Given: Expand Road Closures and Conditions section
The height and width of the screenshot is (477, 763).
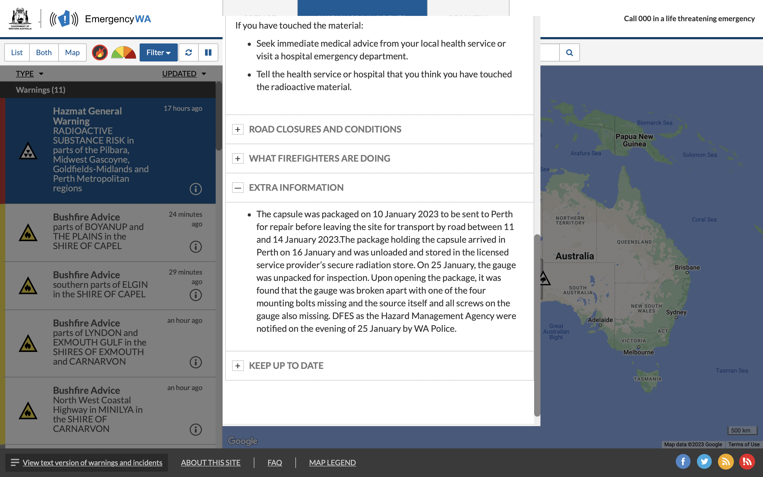Looking at the screenshot, I should [x=238, y=129].
